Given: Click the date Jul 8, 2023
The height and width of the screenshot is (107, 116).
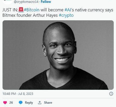Looking at the screenshot, I should (x=26, y=94).
